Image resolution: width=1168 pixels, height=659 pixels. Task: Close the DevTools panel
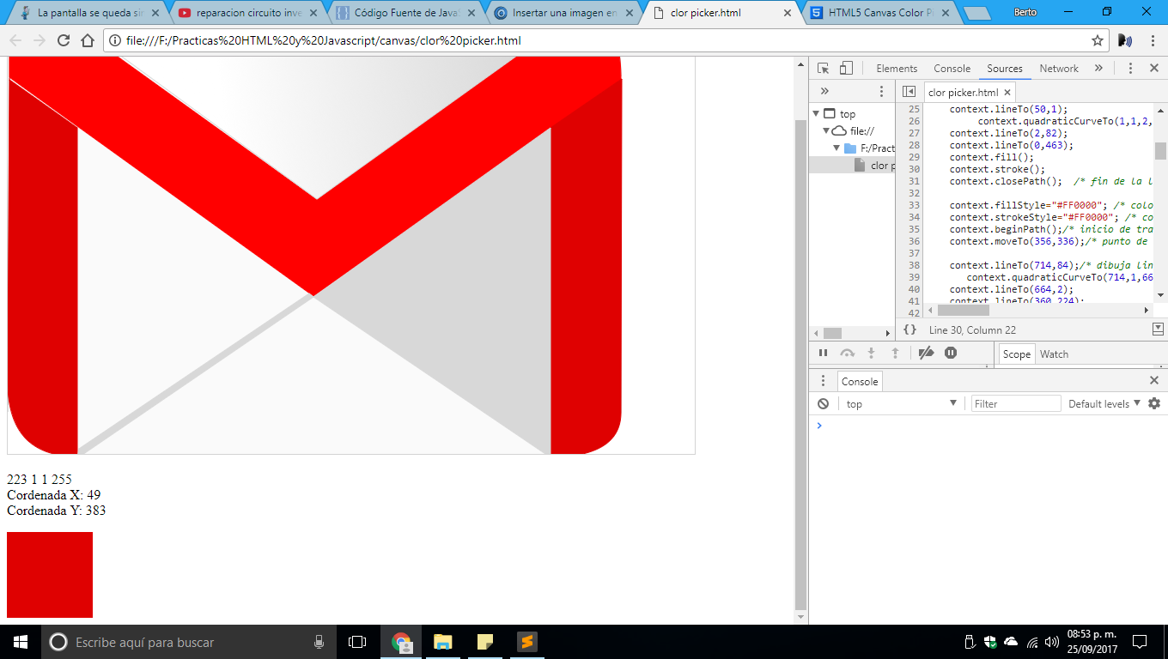tap(1154, 69)
